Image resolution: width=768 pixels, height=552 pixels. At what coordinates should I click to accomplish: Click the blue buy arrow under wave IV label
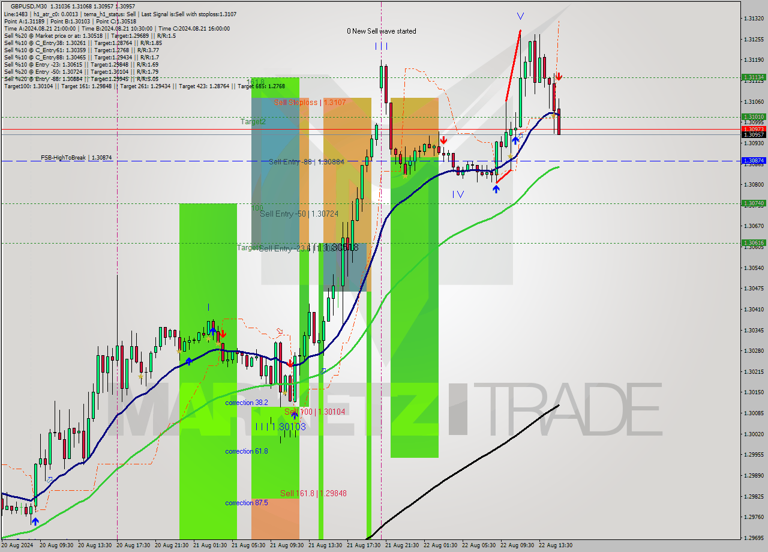pos(496,189)
